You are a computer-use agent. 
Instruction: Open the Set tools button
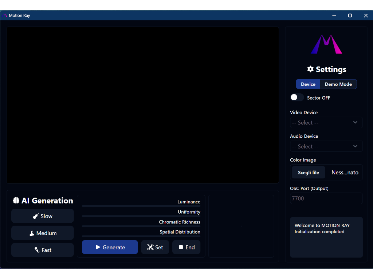click(x=155, y=247)
